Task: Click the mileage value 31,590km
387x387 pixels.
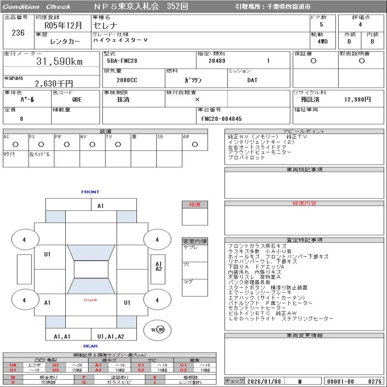Action: tap(60, 61)
